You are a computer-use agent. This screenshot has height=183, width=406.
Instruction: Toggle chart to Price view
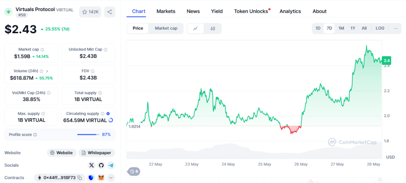138,28
